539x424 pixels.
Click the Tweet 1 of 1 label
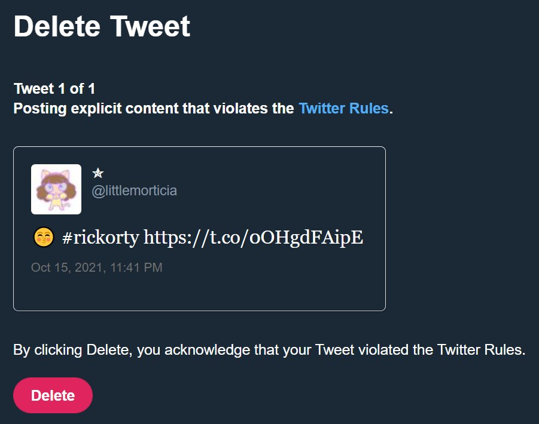(x=54, y=89)
